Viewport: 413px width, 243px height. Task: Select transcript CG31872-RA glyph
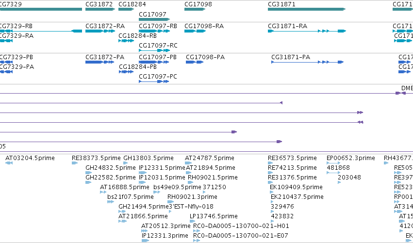[100, 31]
